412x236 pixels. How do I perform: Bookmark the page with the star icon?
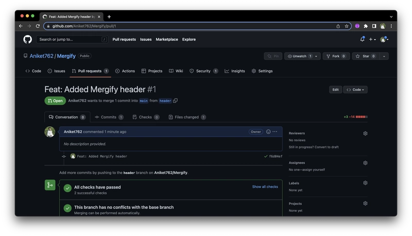click(x=347, y=26)
